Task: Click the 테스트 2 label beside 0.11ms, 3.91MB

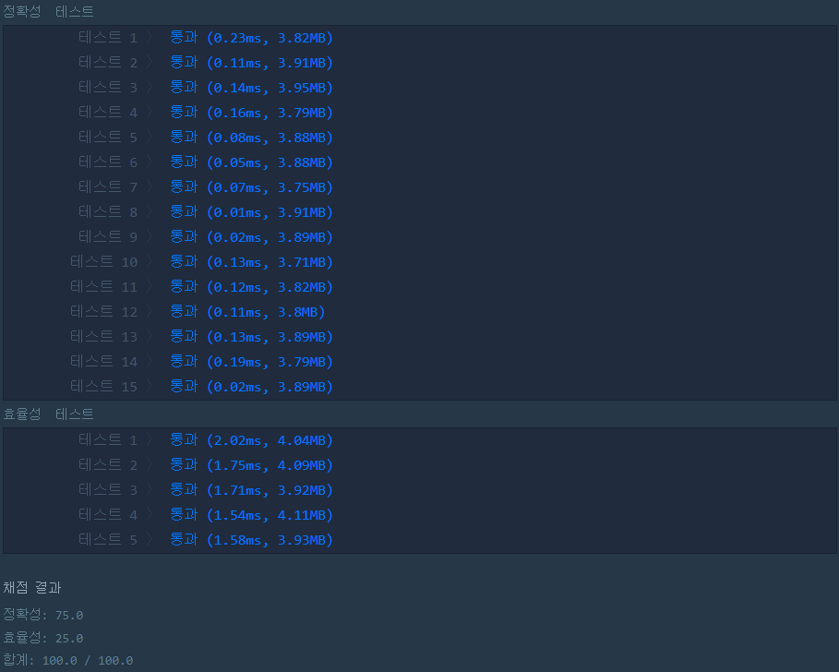Action: (x=108, y=63)
